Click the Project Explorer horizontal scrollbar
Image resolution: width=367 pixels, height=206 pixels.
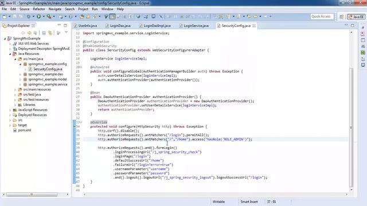(x=32, y=195)
